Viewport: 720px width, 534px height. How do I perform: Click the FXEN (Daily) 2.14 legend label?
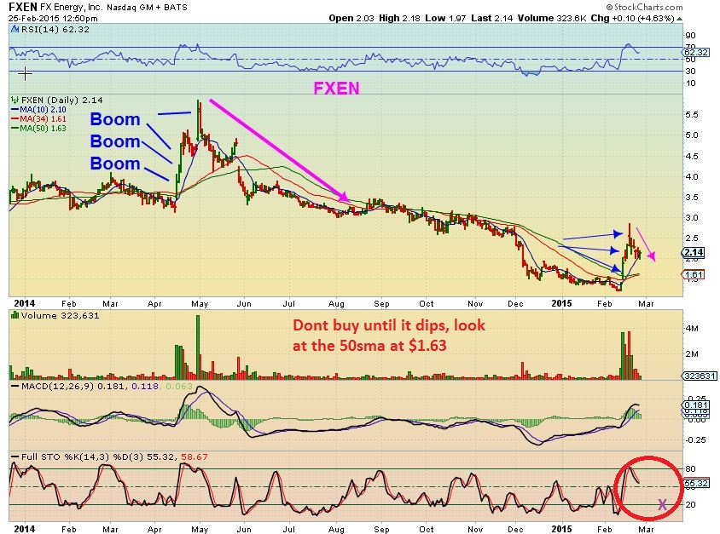(x=62, y=100)
